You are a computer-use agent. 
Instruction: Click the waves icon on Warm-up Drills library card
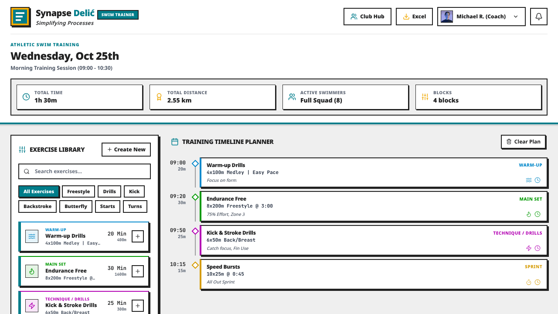pos(32,236)
